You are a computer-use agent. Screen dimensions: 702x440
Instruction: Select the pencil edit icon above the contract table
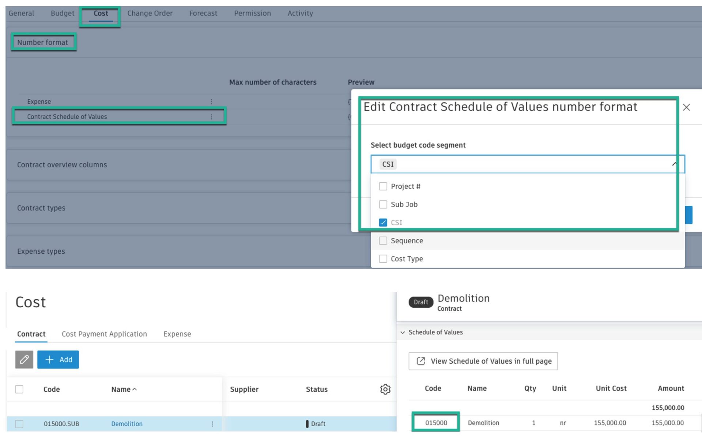point(24,359)
